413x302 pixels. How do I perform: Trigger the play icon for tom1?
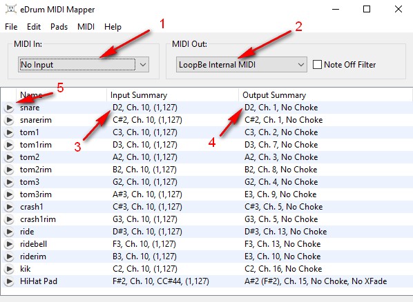tap(9, 132)
